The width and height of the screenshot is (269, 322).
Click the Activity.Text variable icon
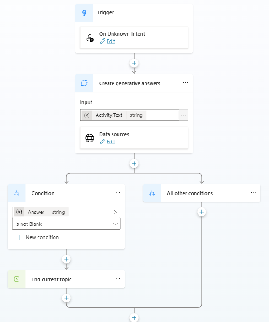[x=87, y=115]
